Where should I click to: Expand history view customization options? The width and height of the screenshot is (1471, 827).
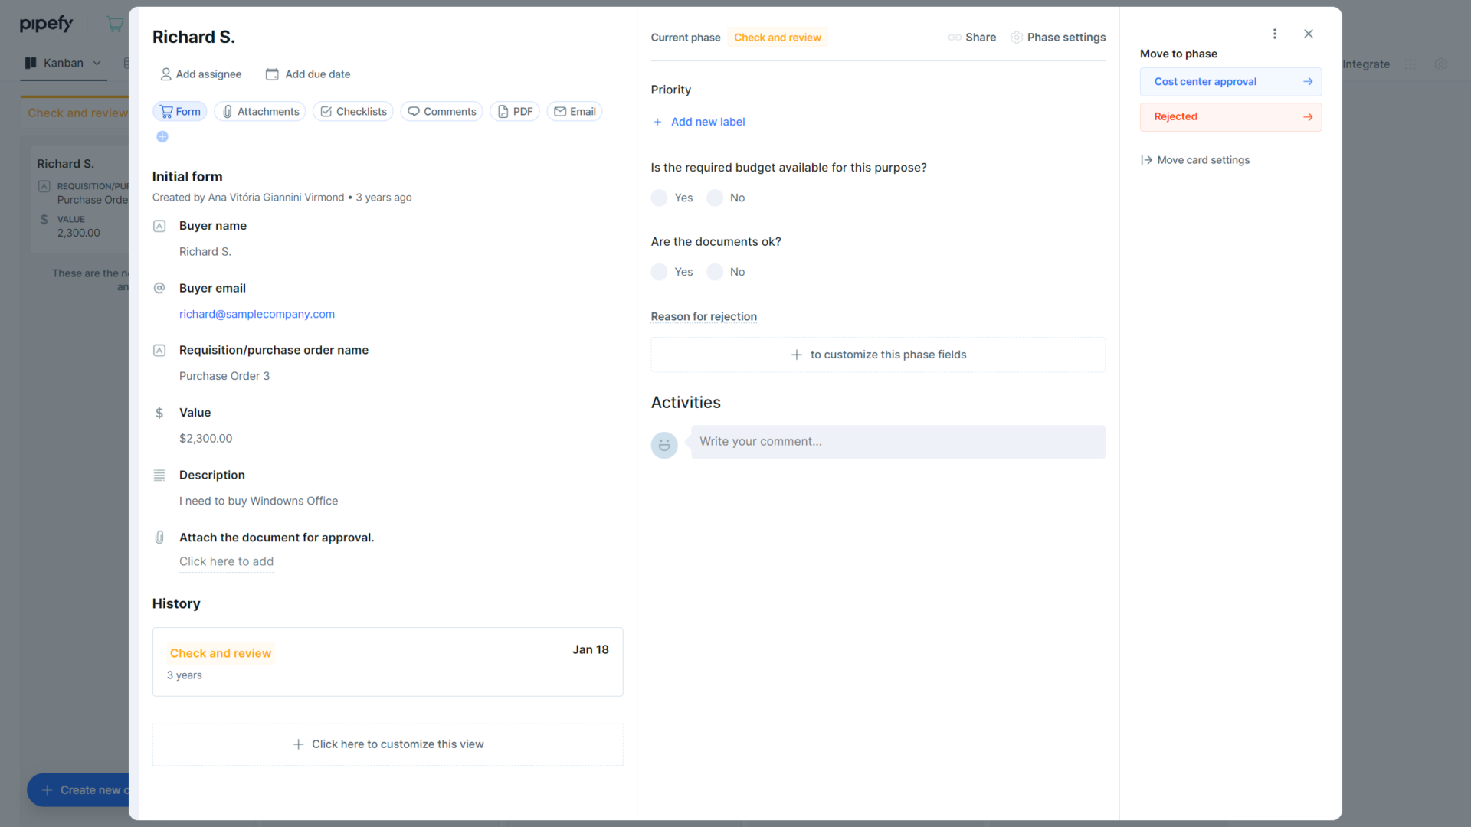(388, 744)
